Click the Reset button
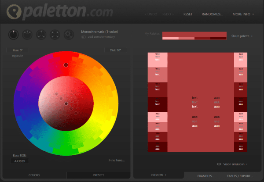The width and height of the screenshot is (264, 182). [x=188, y=14]
